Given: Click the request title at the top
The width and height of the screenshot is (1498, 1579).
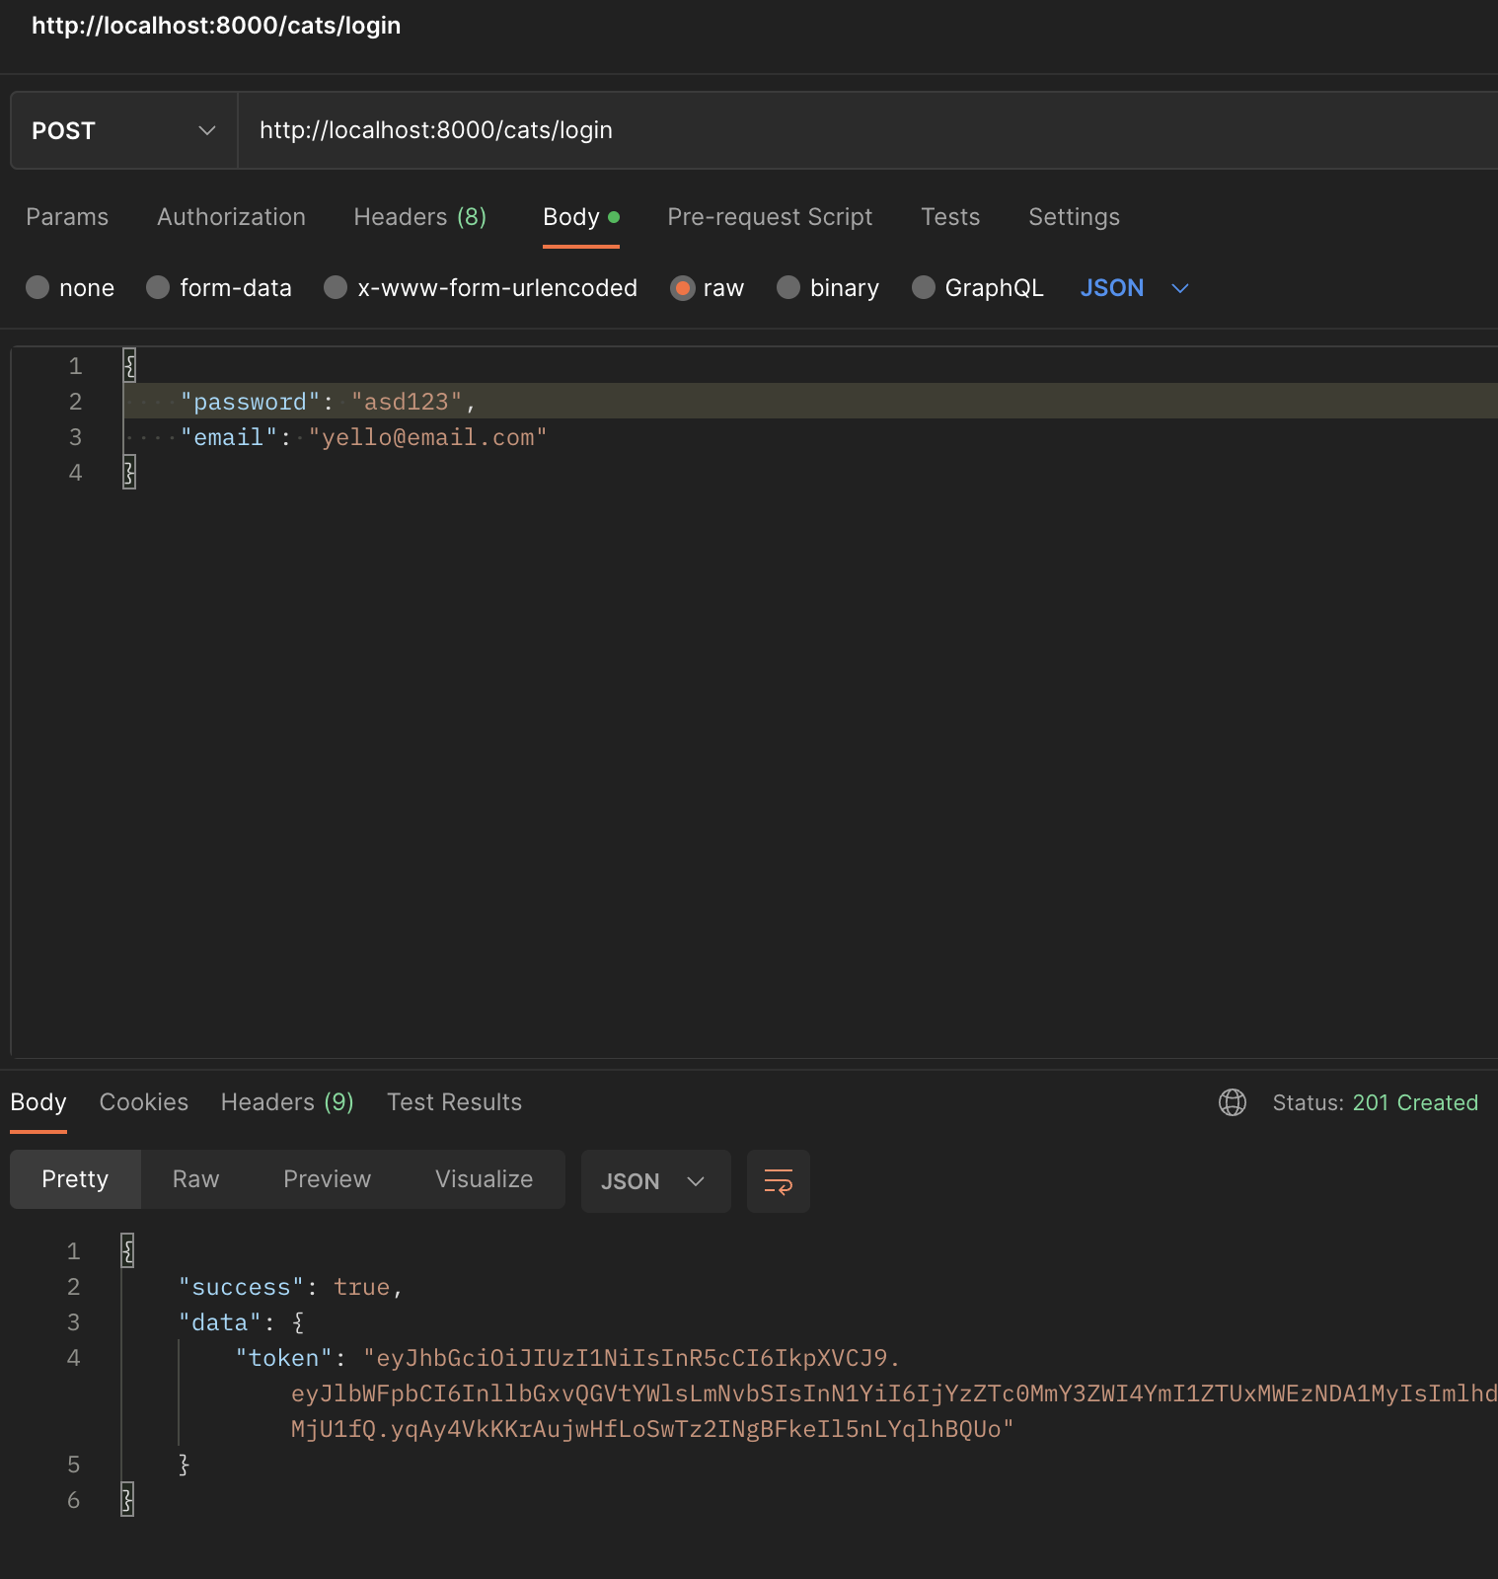Looking at the screenshot, I should (x=216, y=26).
